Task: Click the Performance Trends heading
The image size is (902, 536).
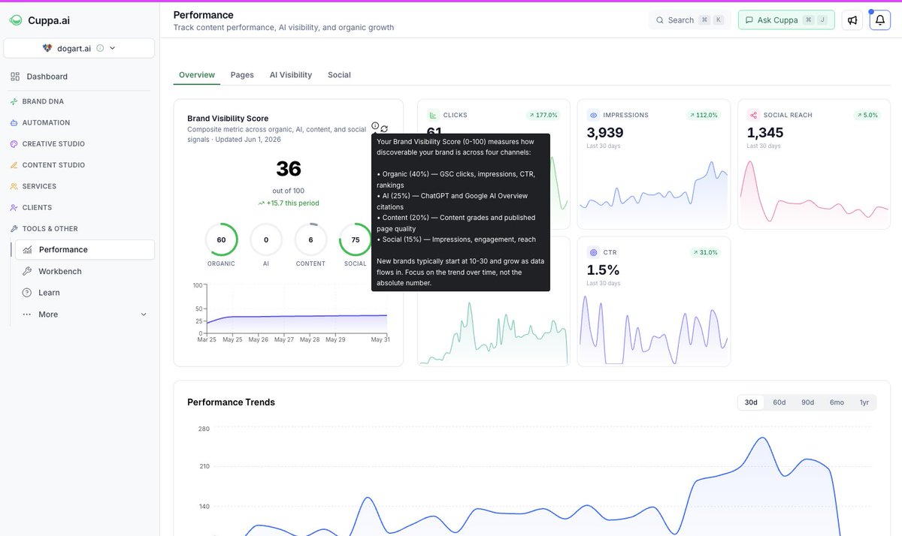Action: point(231,402)
